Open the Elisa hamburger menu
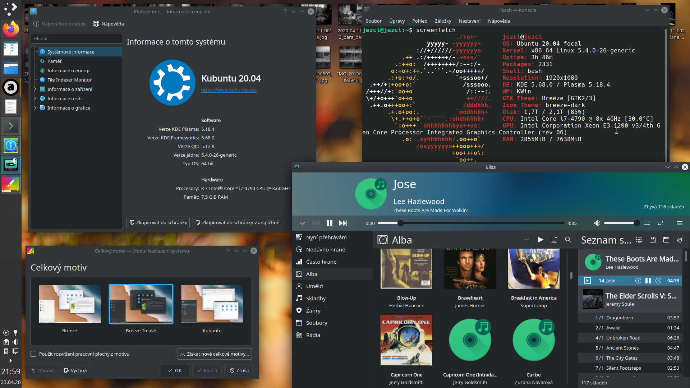This screenshot has height=388, width=690. tap(680, 223)
